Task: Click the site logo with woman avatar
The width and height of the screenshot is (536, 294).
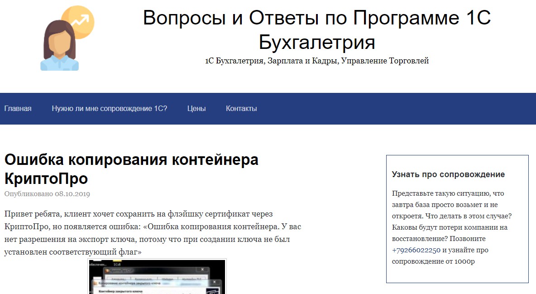Action: tap(67, 39)
